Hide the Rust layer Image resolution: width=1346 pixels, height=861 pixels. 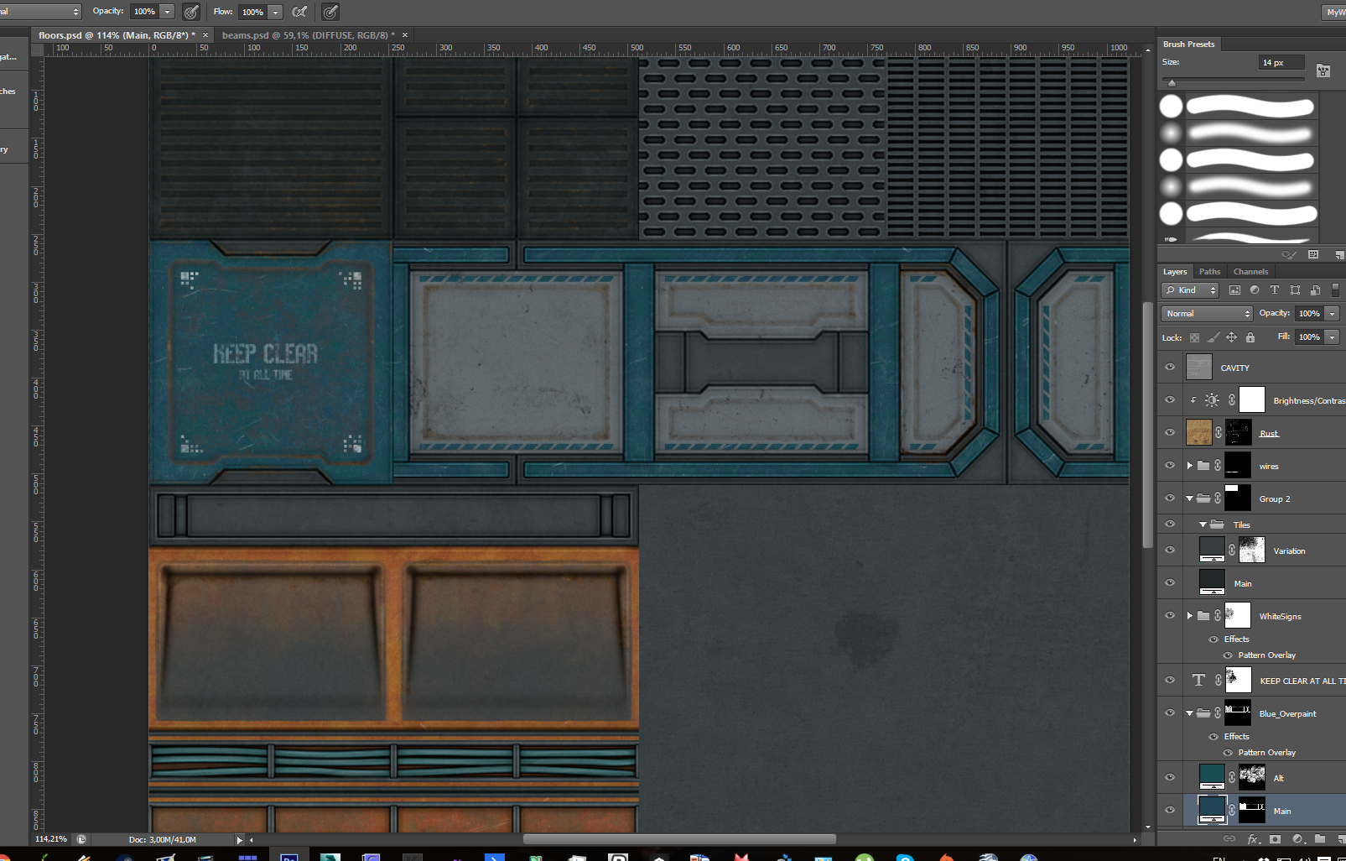point(1170,433)
